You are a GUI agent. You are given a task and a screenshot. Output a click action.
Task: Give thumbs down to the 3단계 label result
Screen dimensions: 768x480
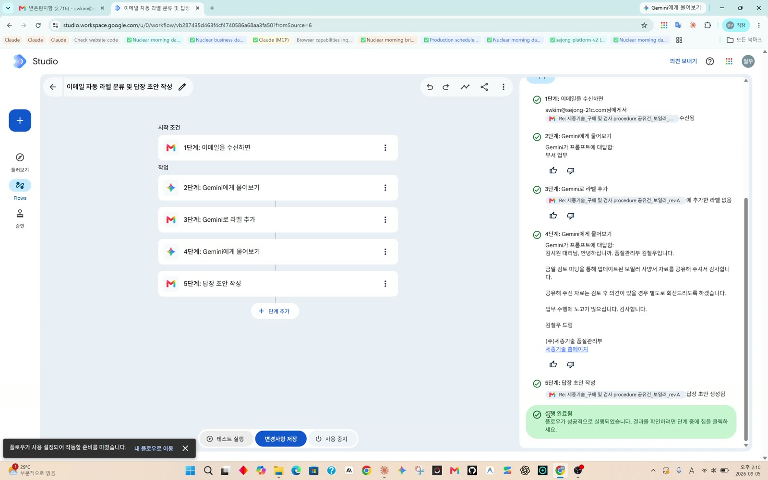(x=570, y=216)
